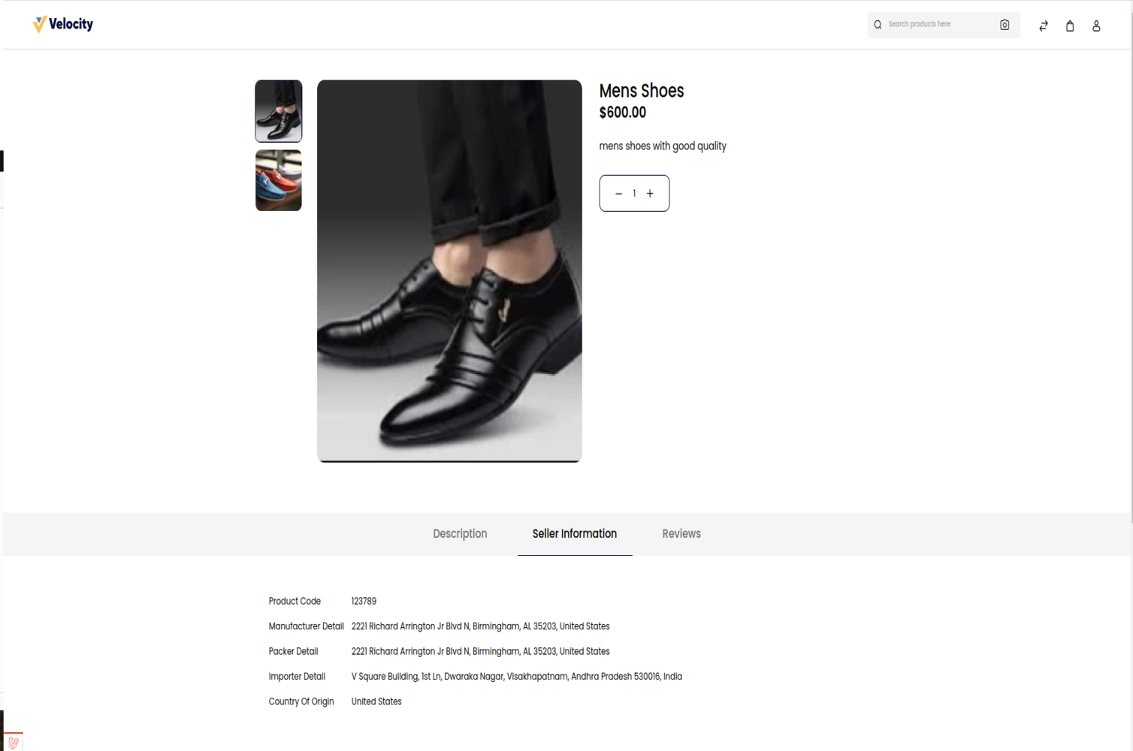
Task: Click the debug bar icon at bottom-left
Action: coord(13,742)
